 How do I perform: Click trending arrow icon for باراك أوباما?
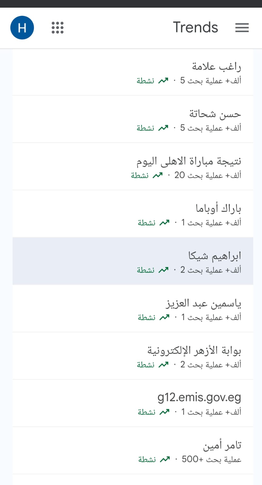pos(165,222)
